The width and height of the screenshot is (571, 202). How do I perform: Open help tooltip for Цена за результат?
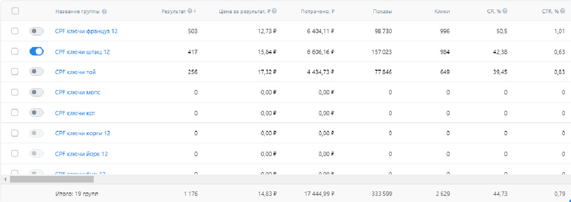pos(274,11)
